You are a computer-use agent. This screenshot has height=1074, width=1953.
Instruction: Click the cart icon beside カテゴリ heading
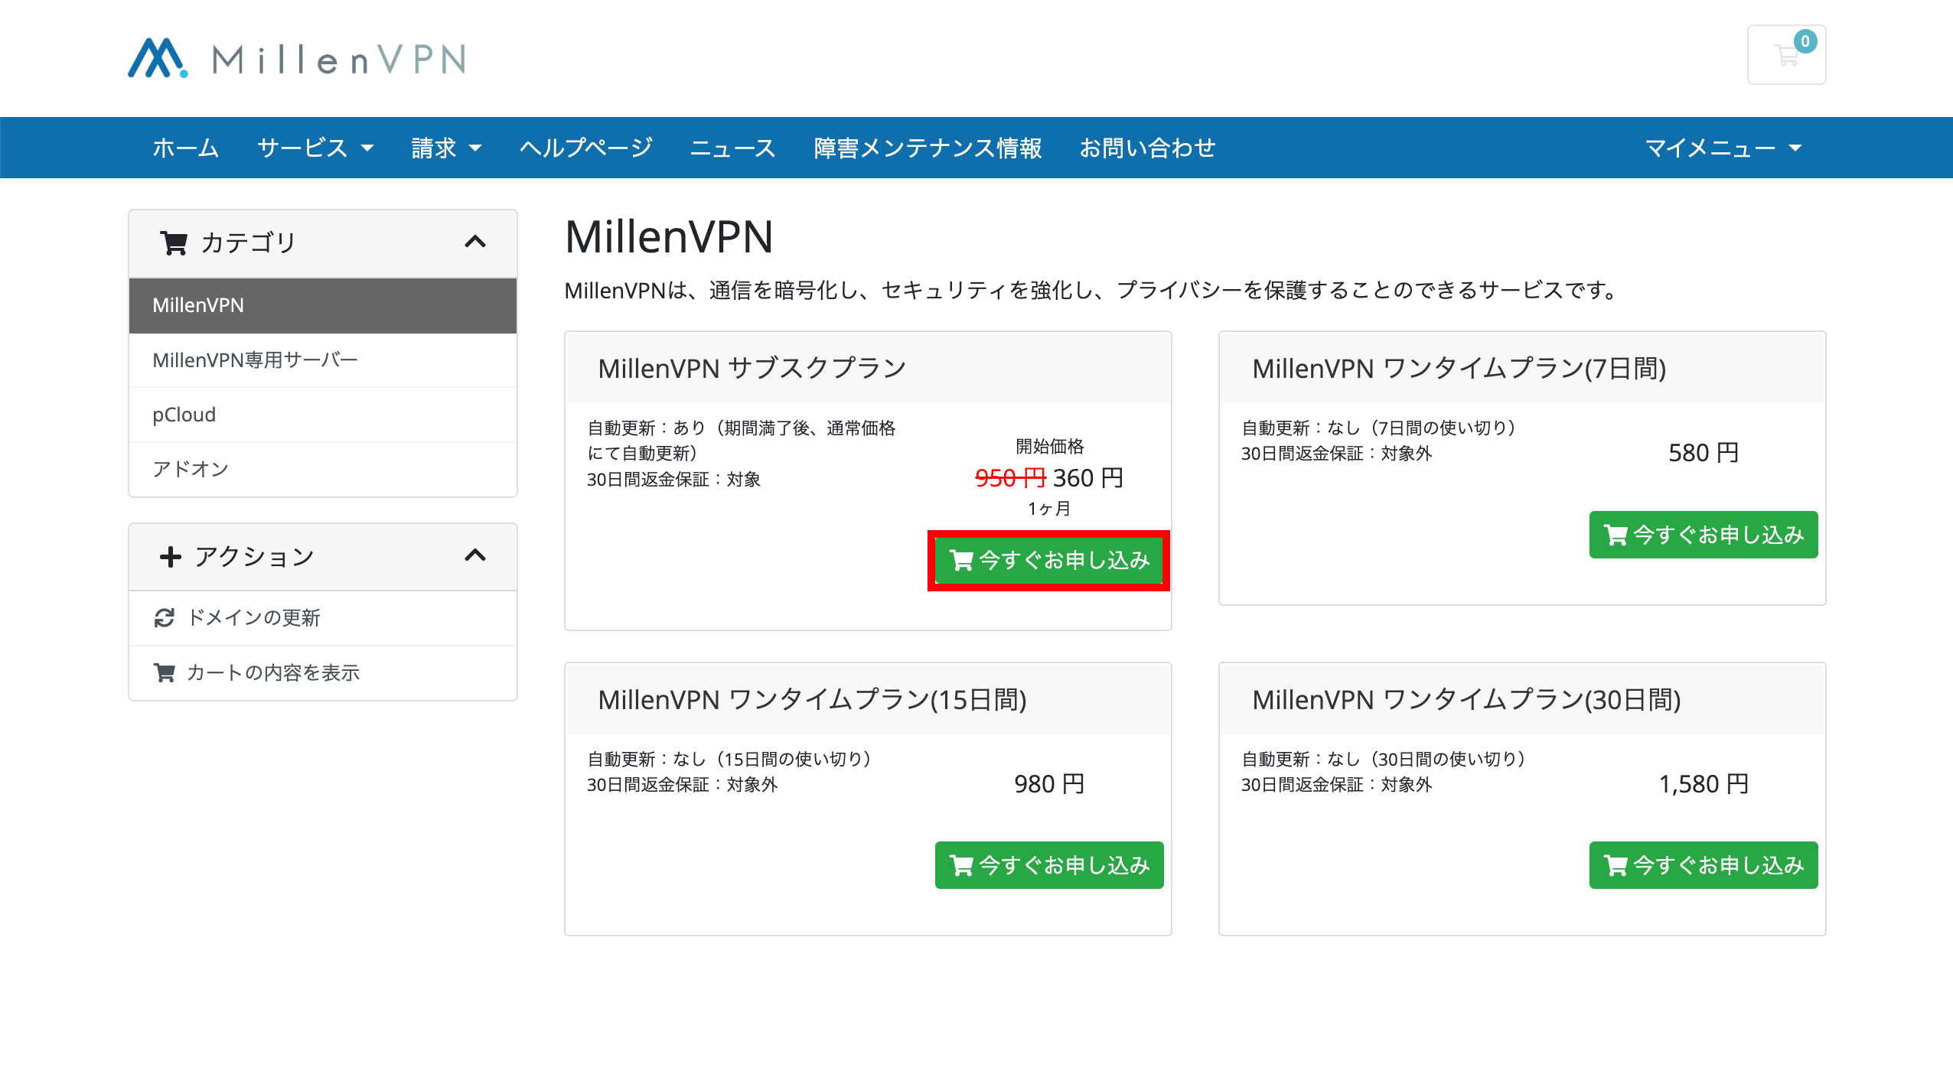click(x=174, y=243)
